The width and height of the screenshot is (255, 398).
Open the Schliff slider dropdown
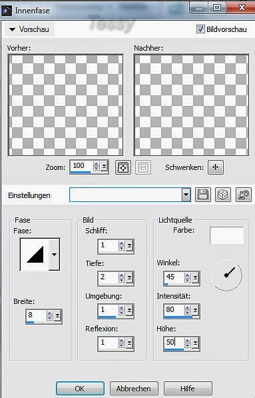(130, 246)
